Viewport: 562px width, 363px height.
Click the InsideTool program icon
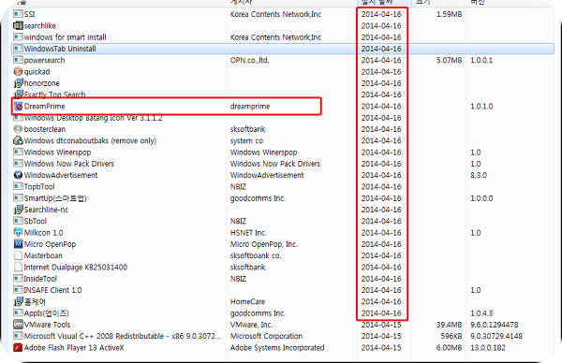(18, 279)
